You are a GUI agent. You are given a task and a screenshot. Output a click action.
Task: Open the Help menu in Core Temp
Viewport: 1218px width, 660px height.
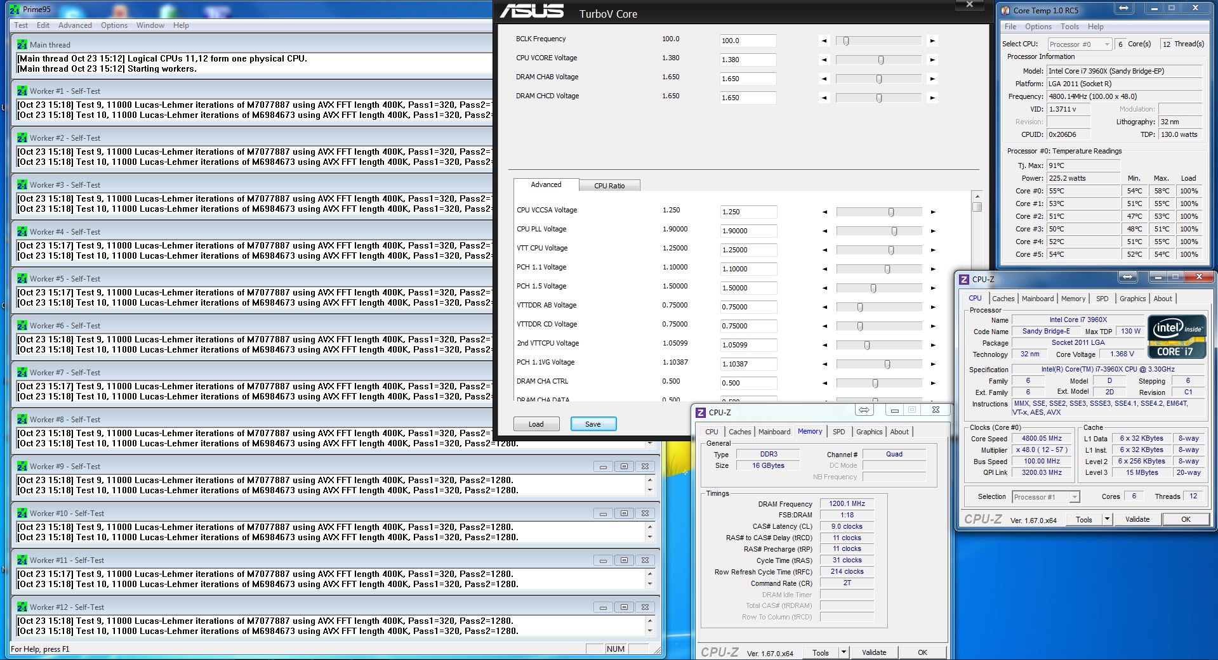point(1096,27)
